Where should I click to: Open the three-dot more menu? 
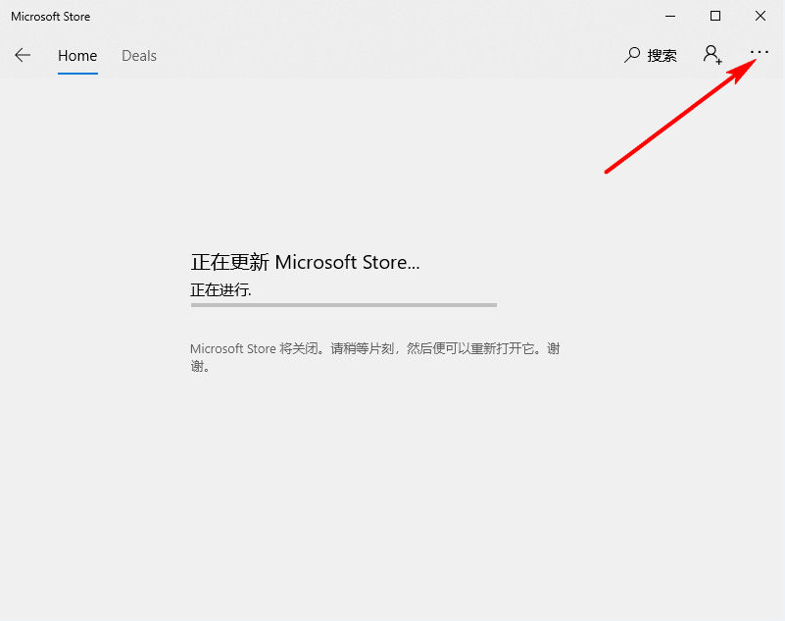[760, 52]
